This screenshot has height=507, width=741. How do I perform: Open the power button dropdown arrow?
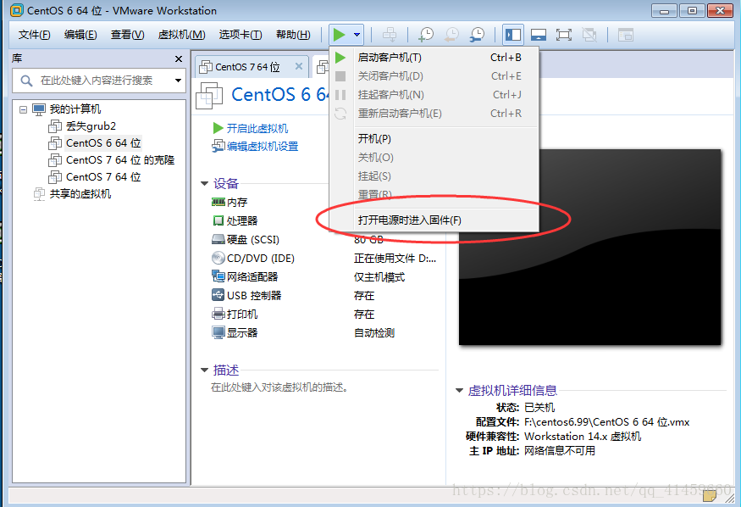(357, 35)
